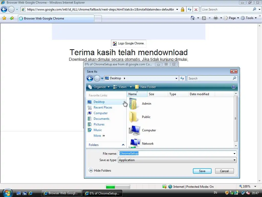Click Show Desktop quick launch icon
The height and width of the screenshot is (197, 262).
click(18, 193)
